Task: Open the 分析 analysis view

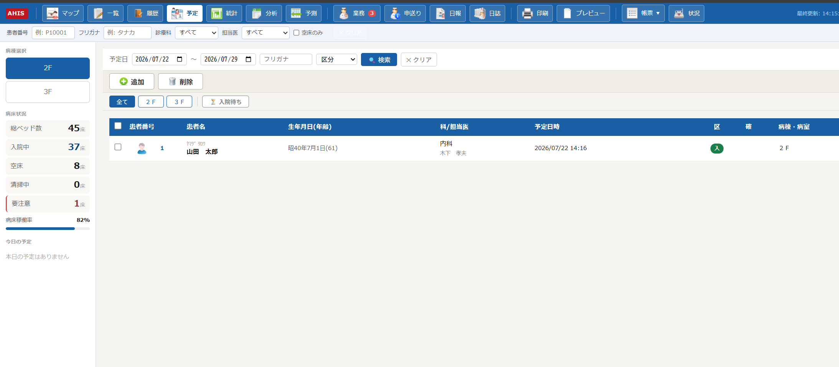Action: pyautogui.click(x=264, y=13)
